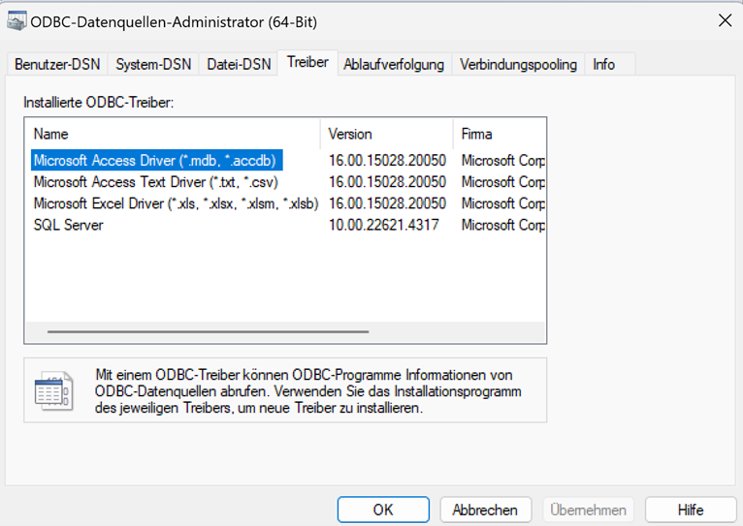Open the Ablaufverfolgung tab

394,64
